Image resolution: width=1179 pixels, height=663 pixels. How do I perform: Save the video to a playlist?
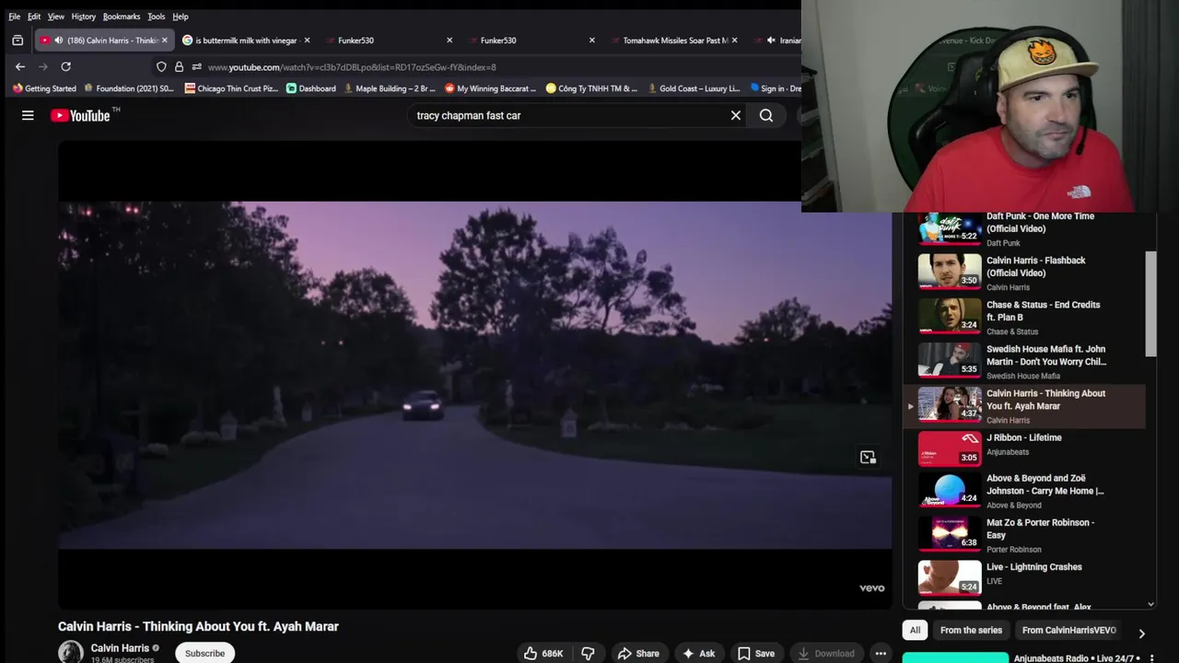point(755,653)
